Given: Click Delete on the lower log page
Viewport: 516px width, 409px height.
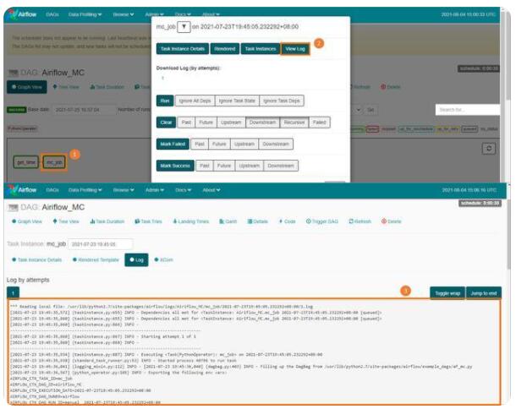Looking at the screenshot, I should (x=392, y=221).
